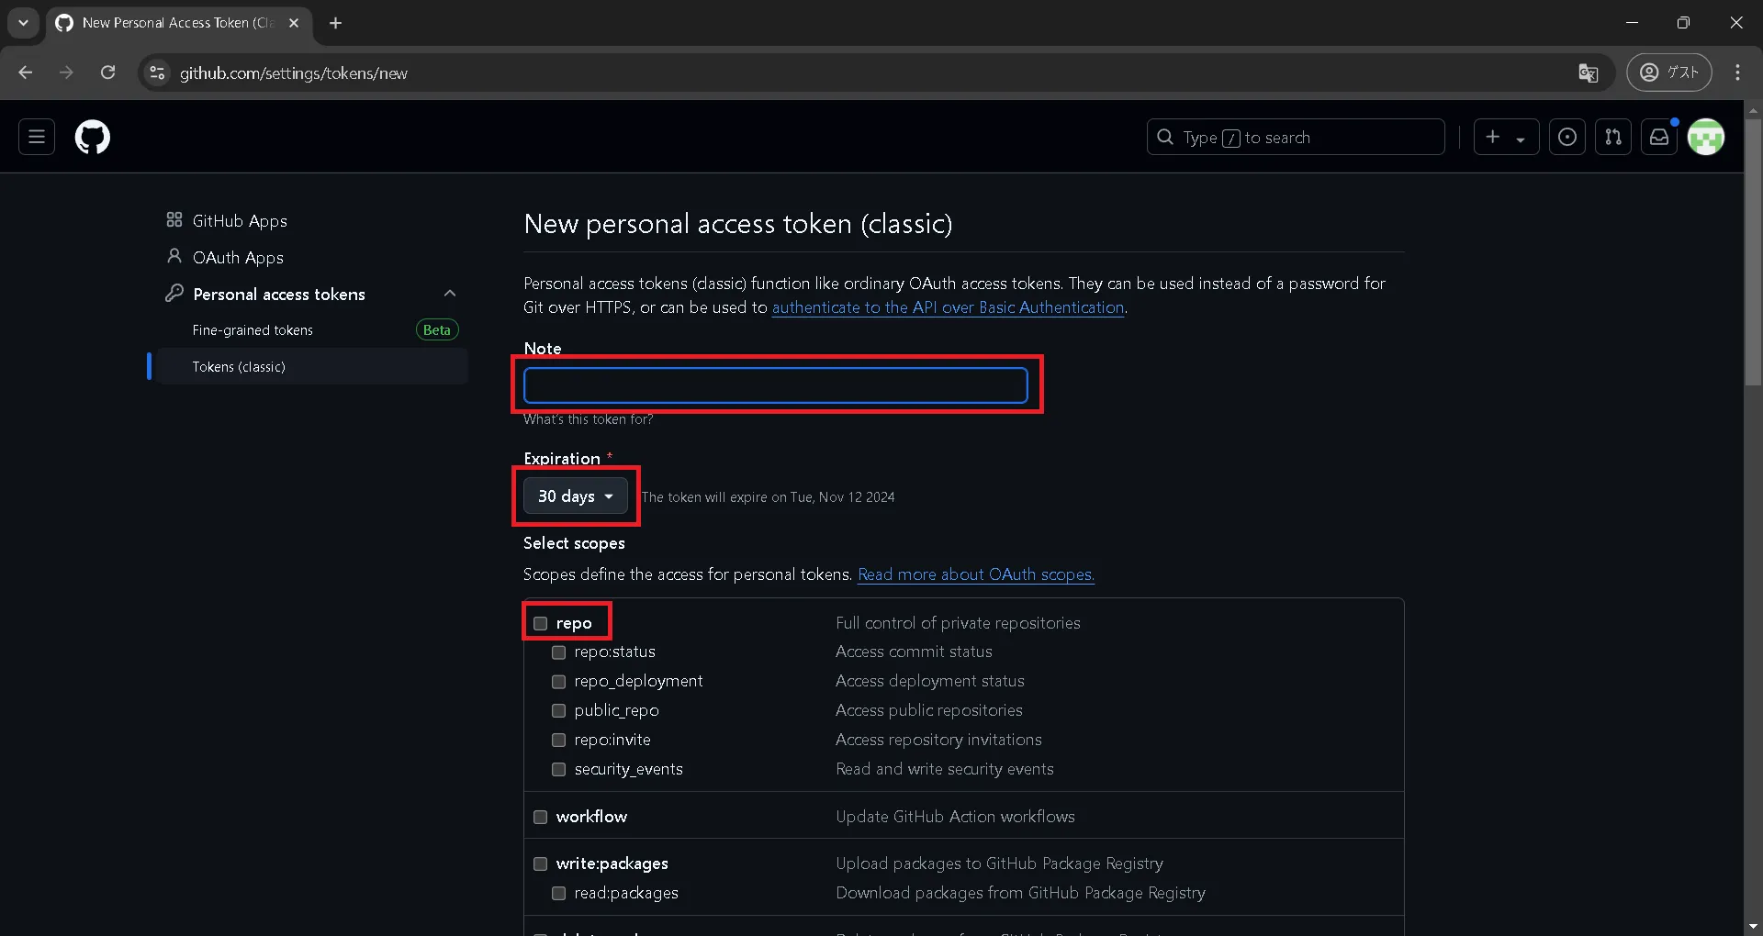
Task: Open the Issues icon in the header
Action: 1567,137
